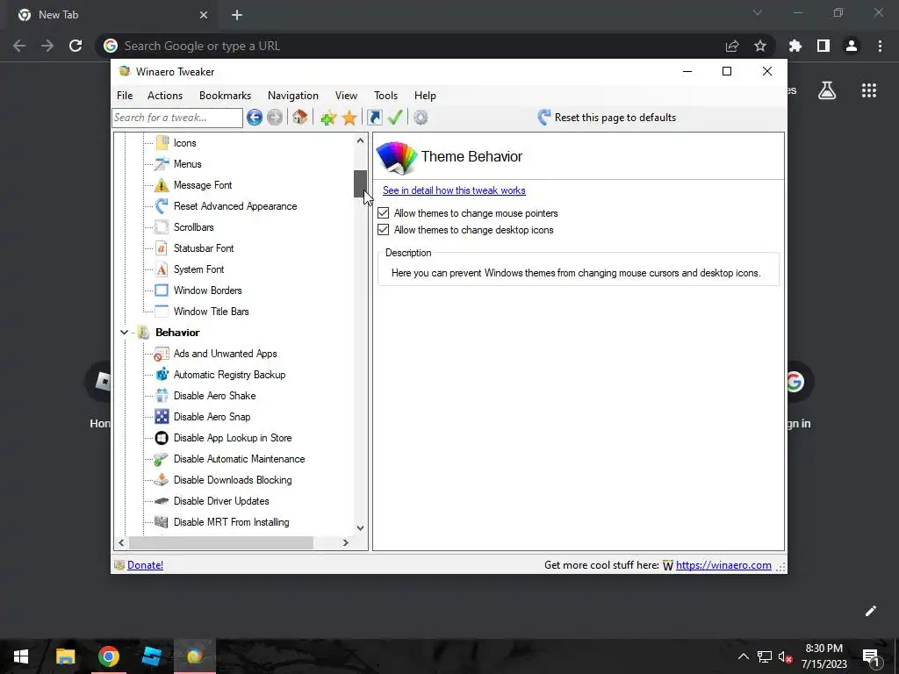This screenshot has width=899, height=674.
Task: Click the System Font letter A icon
Action: [x=162, y=269]
